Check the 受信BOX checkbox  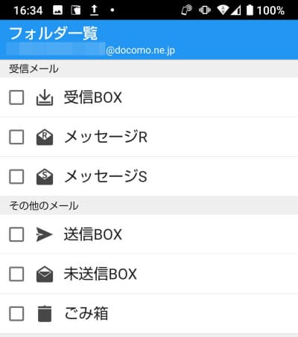[x=16, y=97]
